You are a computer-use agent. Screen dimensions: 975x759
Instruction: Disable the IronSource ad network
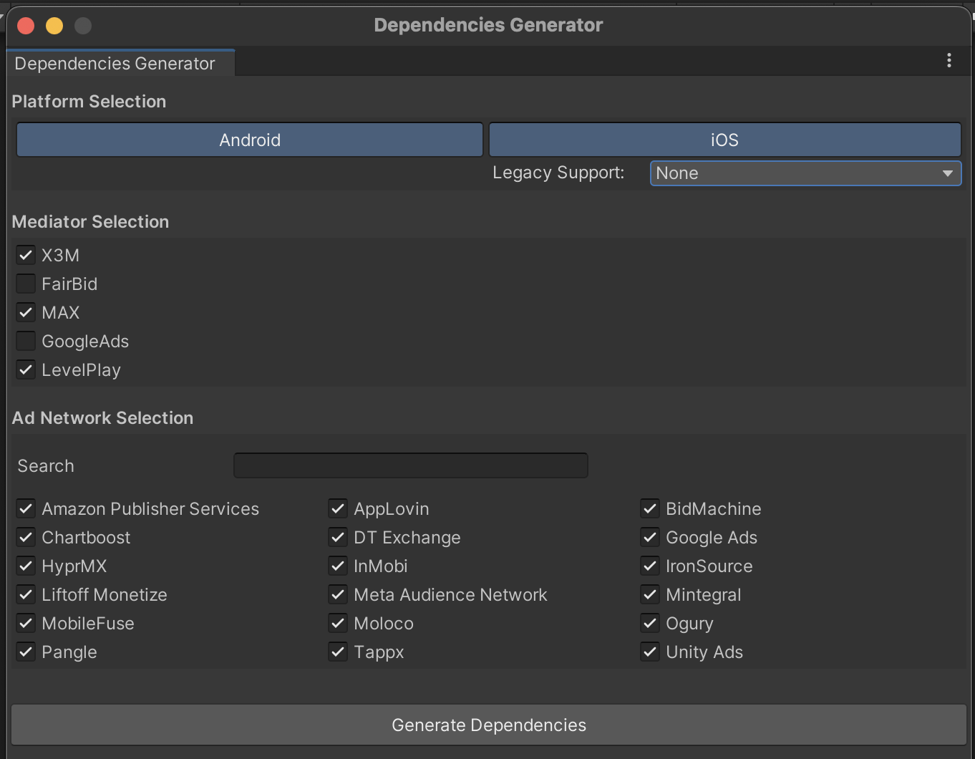click(x=650, y=566)
